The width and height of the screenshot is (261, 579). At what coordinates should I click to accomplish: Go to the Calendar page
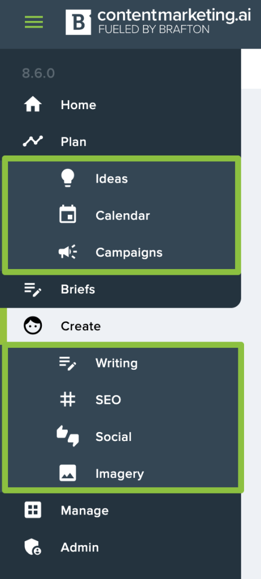click(121, 215)
